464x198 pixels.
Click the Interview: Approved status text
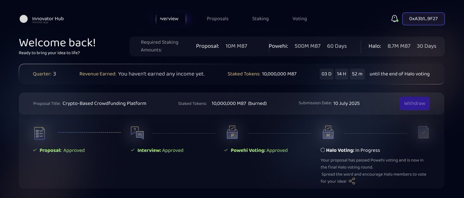160,150
